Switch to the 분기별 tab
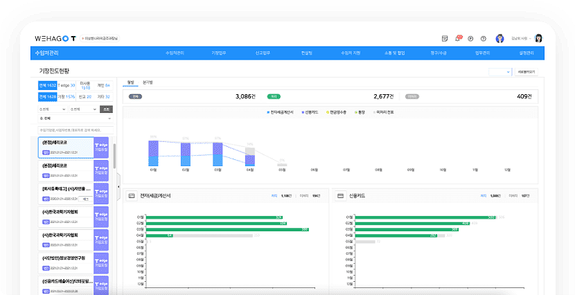Viewport: 575px width, 295px height. 148,83
